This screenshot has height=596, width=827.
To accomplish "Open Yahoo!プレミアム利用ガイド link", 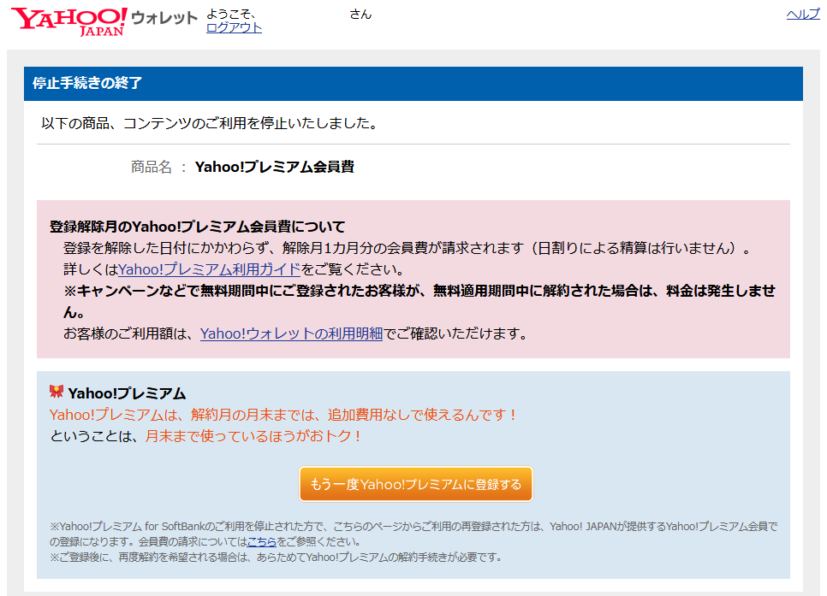I will click(210, 269).
